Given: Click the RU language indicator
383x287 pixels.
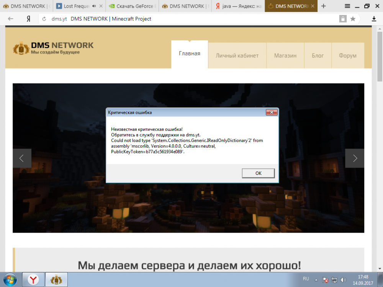Looking at the screenshot, I should [x=306, y=279].
